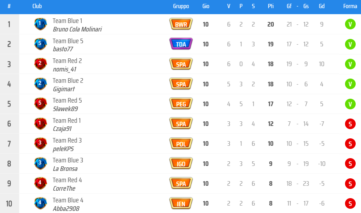Click the POL group badge
Screen dimensions: 361x213
[x=181, y=144]
